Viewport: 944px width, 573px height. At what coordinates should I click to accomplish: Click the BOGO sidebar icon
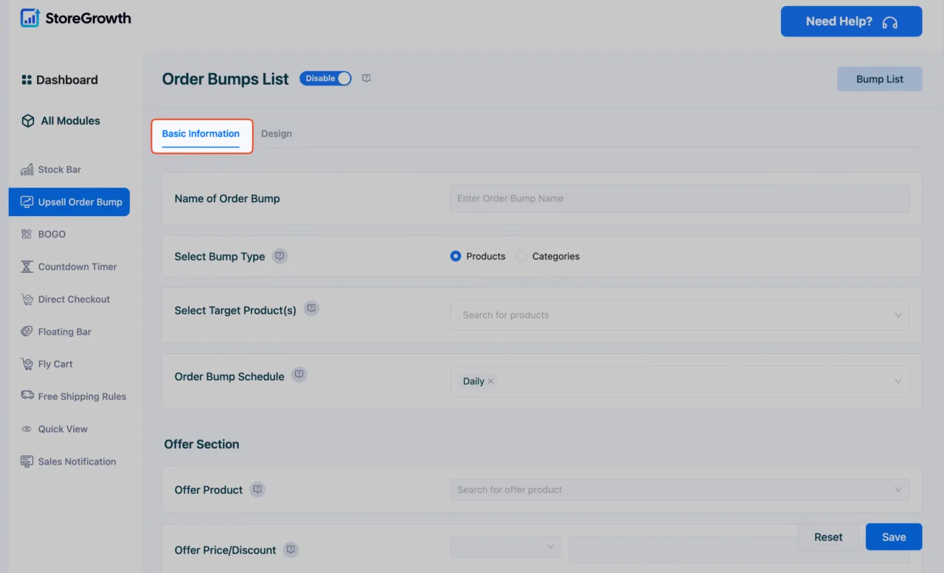click(27, 234)
